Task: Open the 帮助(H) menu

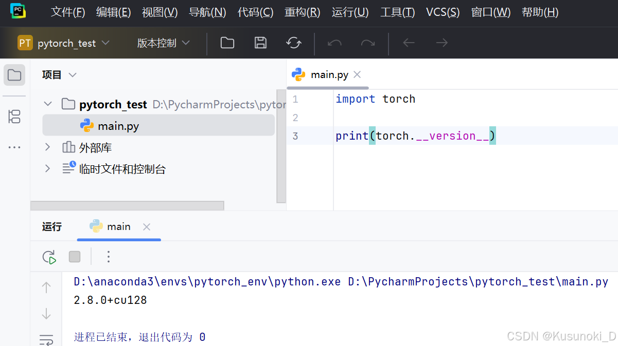Action: 540,12
